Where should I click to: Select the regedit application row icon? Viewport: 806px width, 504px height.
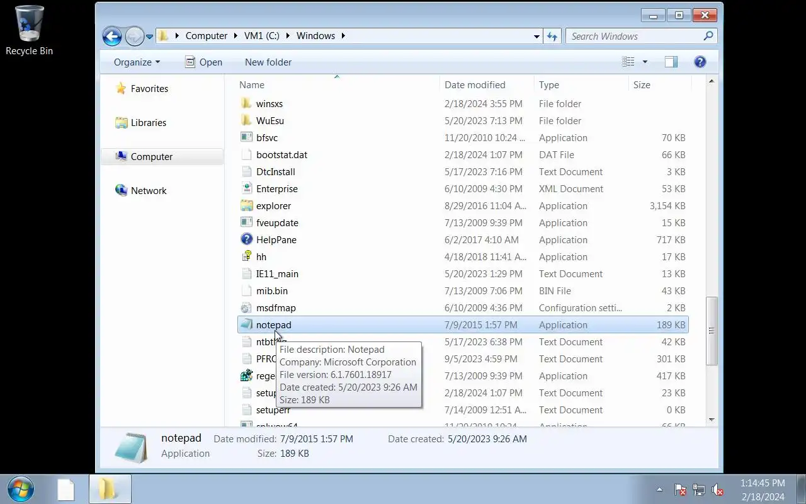246,375
